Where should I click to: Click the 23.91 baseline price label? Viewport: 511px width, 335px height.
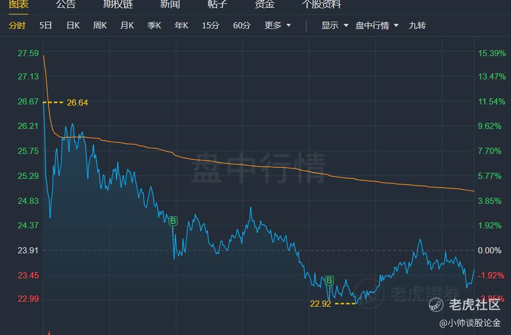coord(28,251)
